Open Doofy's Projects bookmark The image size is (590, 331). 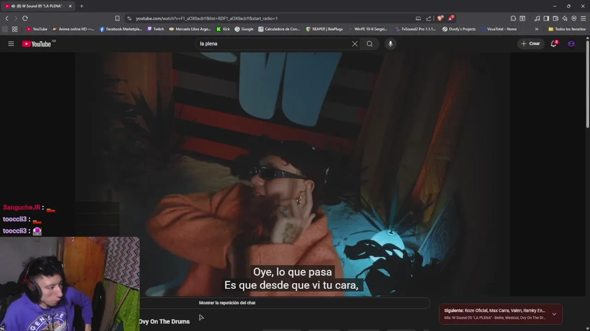click(x=459, y=29)
